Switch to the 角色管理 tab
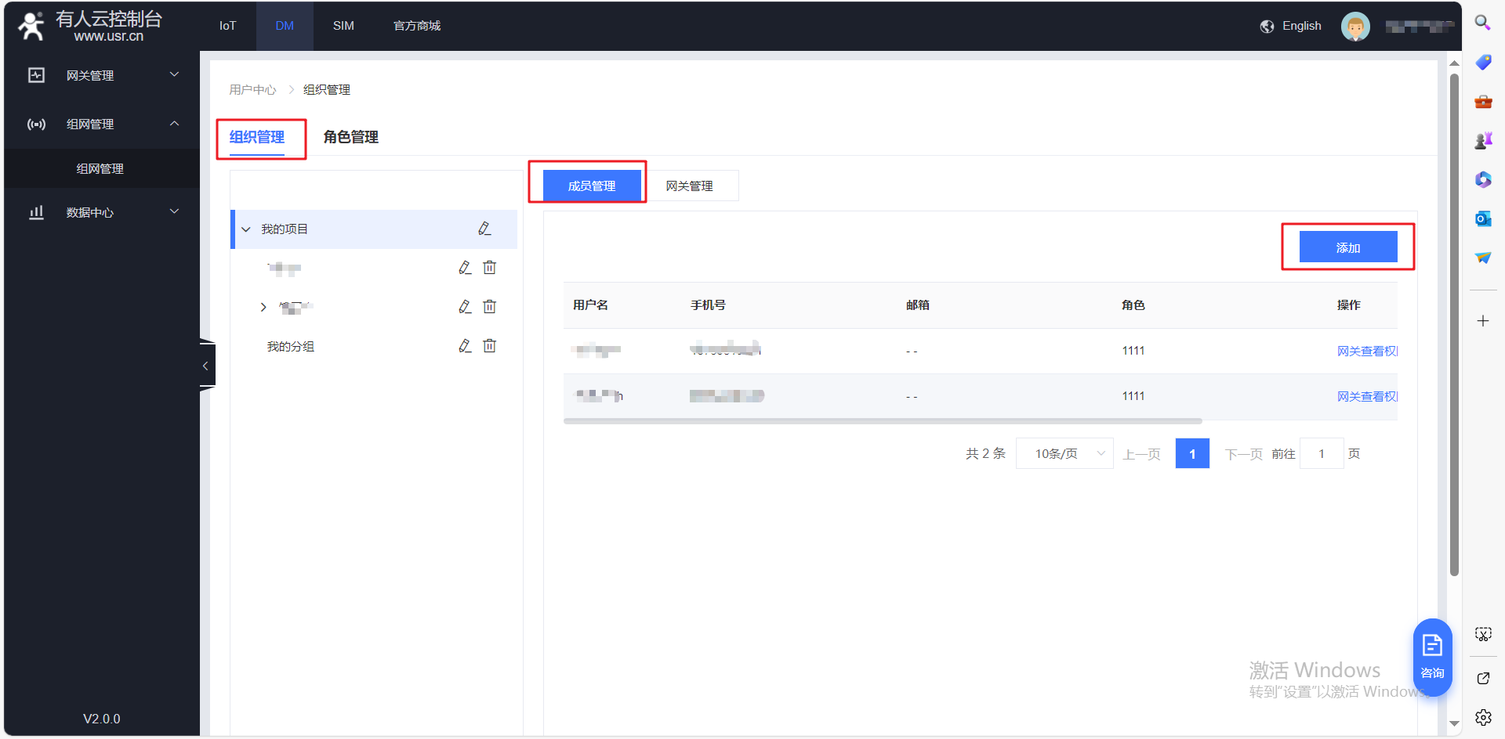The width and height of the screenshot is (1505, 739). pyautogui.click(x=350, y=137)
